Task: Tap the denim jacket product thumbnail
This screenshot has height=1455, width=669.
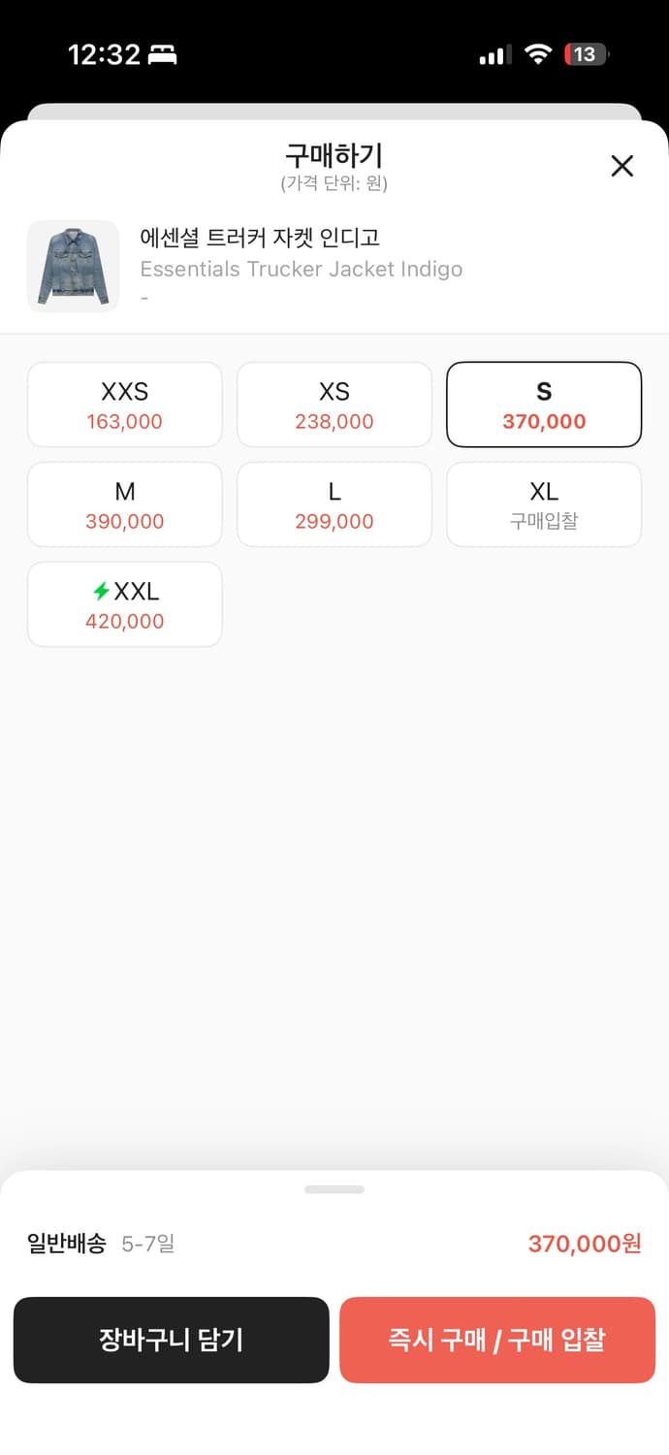Action: (73, 266)
